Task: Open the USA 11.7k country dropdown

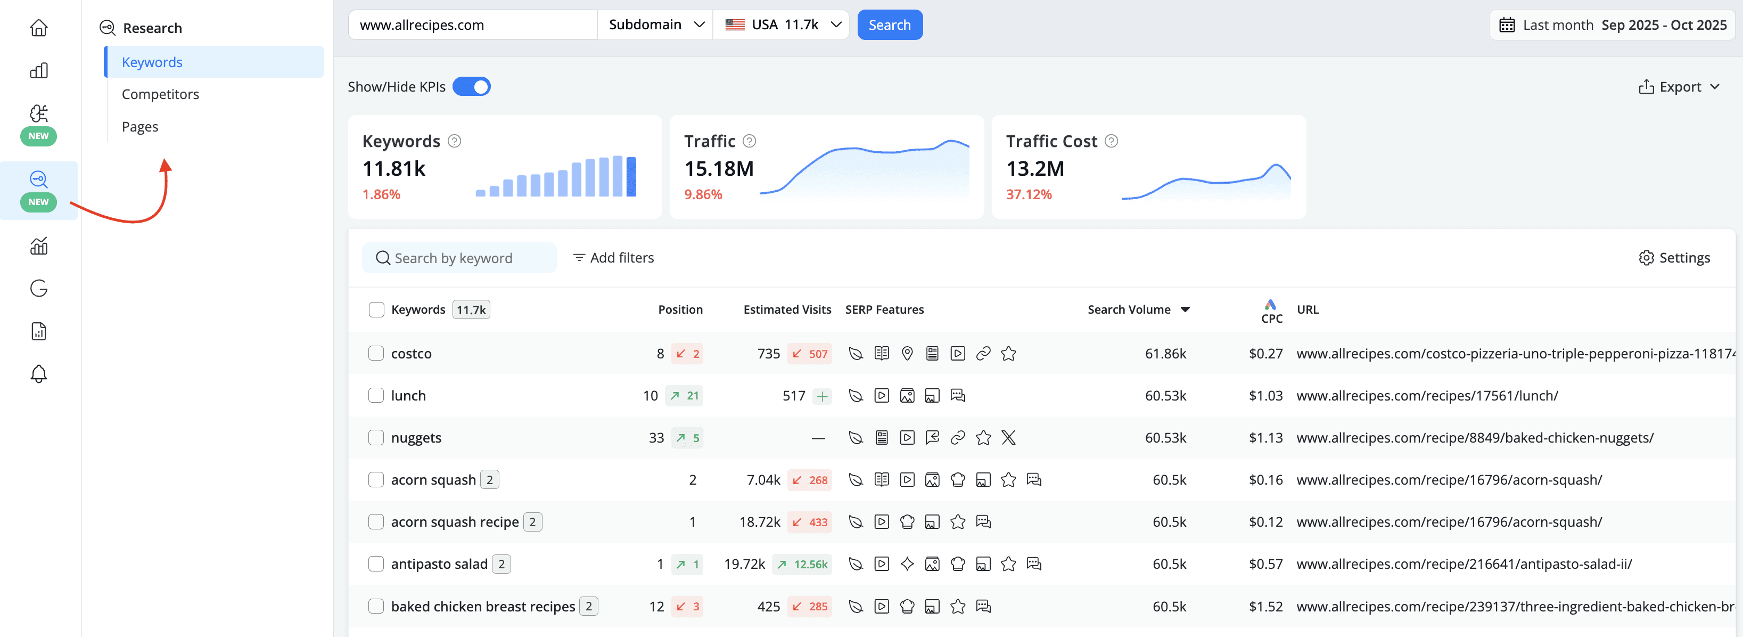Action: click(x=782, y=25)
